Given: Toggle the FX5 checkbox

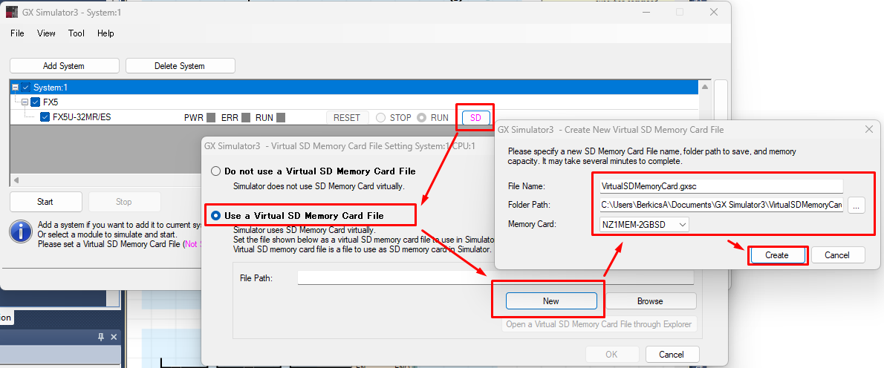Looking at the screenshot, I should coord(36,102).
